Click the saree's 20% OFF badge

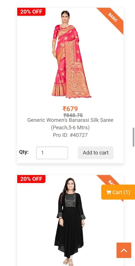31,12
